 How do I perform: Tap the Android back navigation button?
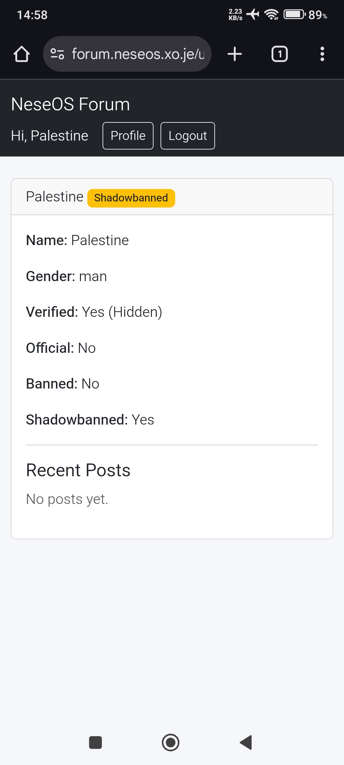(246, 742)
